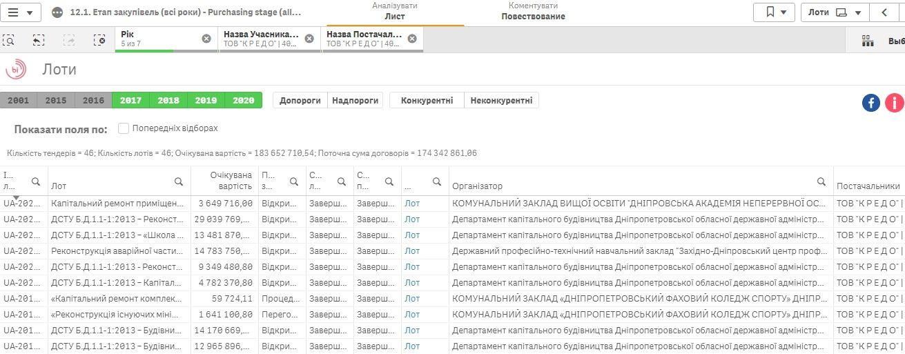Image resolution: width=905 pixels, height=354 pixels.
Task: Toggle year 2020 filter
Action: point(243,101)
